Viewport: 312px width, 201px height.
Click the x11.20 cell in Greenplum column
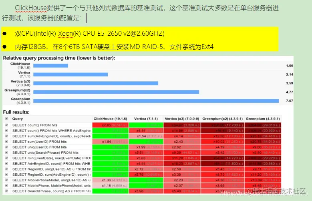pos(263,175)
